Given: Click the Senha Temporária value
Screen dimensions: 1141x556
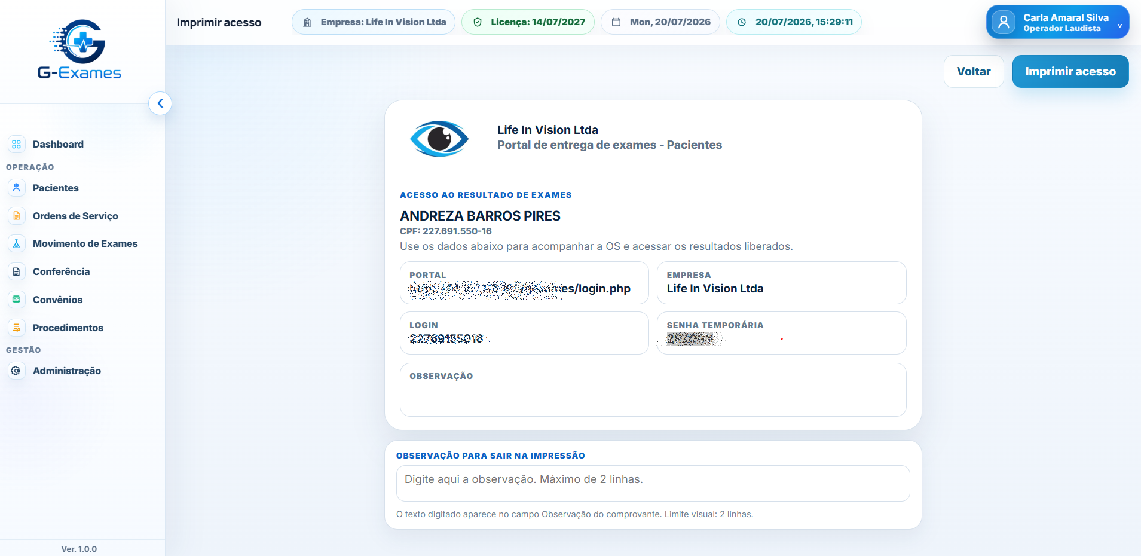Looking at the screenshot, I should click(x=690, y=339).
